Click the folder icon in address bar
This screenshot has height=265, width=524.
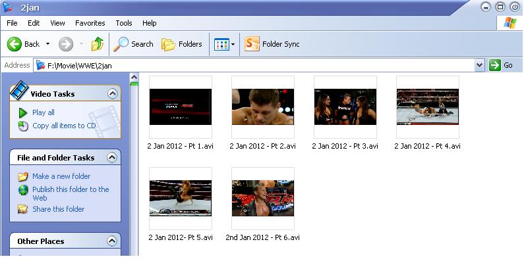40,65
